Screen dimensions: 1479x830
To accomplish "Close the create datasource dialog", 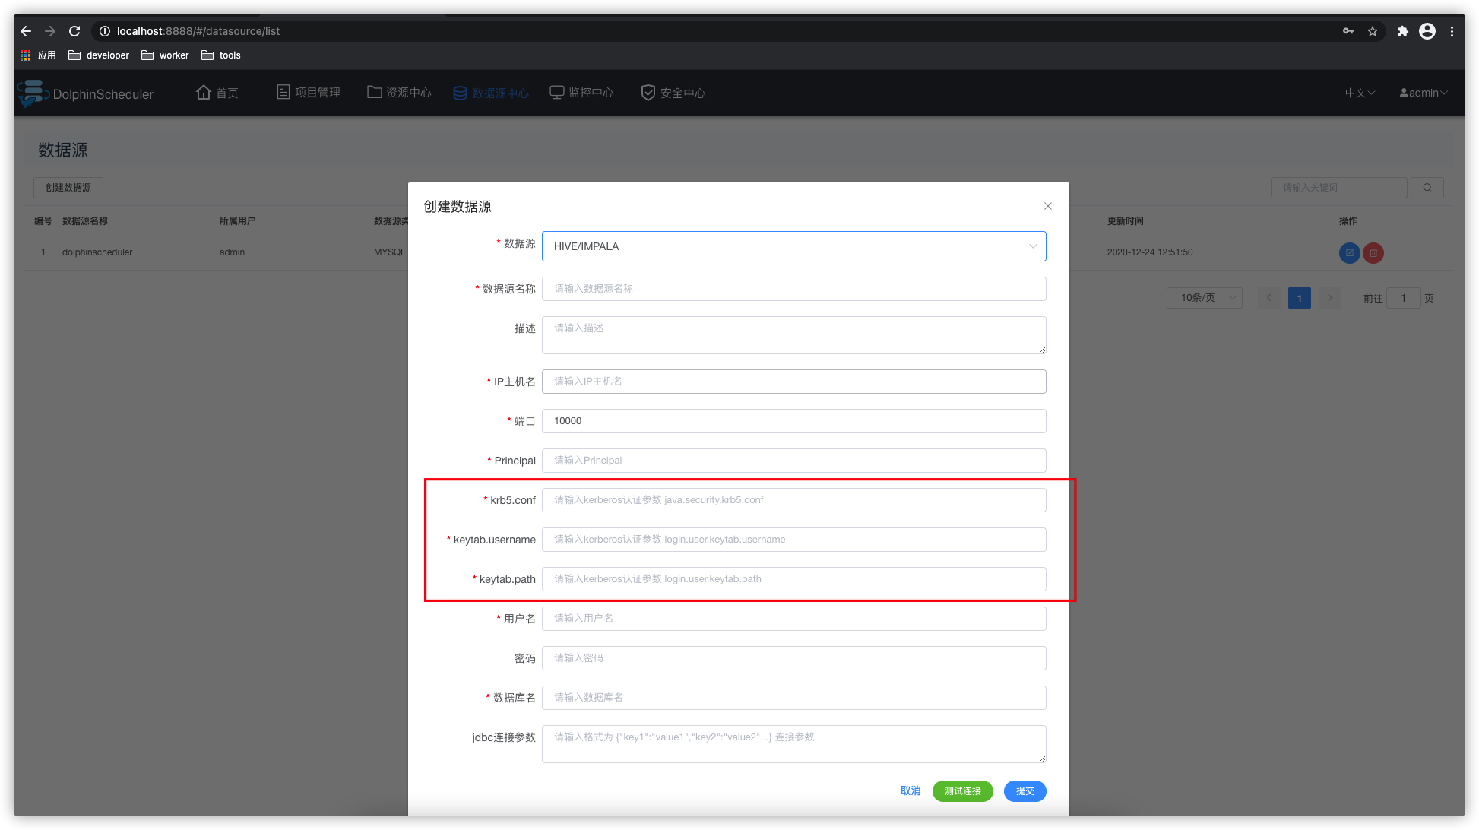I will click(x=1047, y=206).
